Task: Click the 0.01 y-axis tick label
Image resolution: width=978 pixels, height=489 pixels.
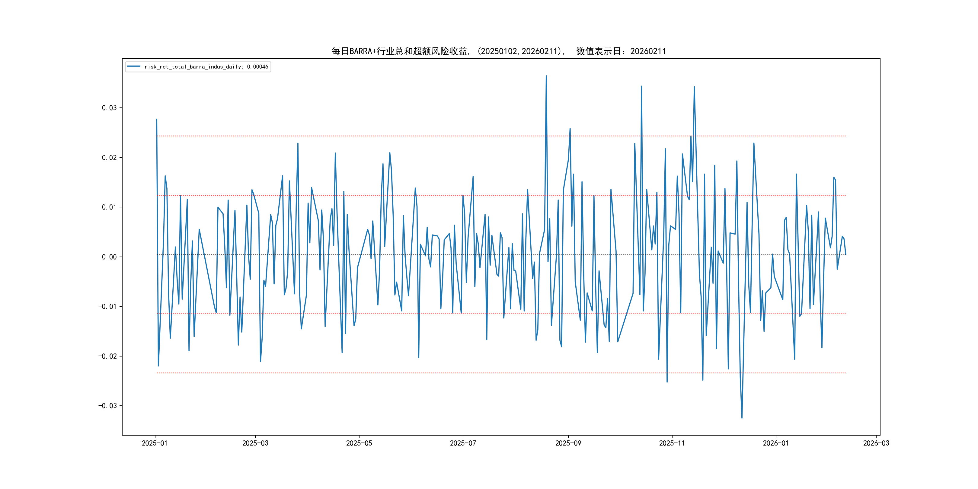Action: click(x=109, y=207)
